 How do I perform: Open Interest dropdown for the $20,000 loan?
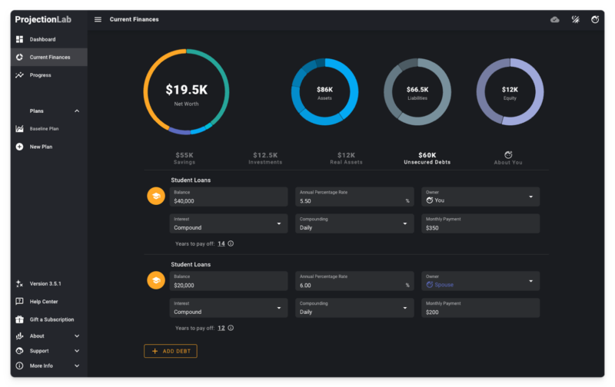pos(227,308)
